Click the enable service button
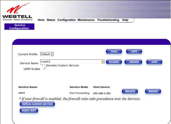Image resolution: width=171 pixels, height=124 pixels. (x=114, y=62)
